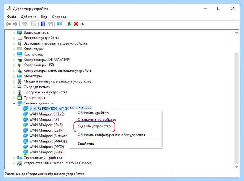Click the Системные устройства category icon
The height and width of the screenshot is (181, 244).
click(x=20, y=158)
